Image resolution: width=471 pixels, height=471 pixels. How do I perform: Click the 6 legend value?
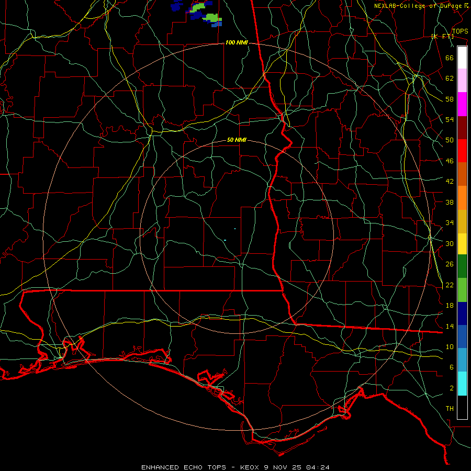pos(451,367)
